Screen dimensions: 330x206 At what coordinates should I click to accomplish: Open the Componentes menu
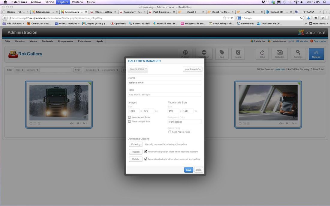point(65,41)
